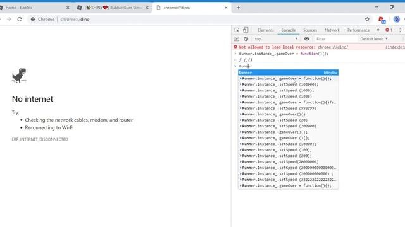
Task: Open DevTools three-dot customize menu
Action: coord(400,30)
